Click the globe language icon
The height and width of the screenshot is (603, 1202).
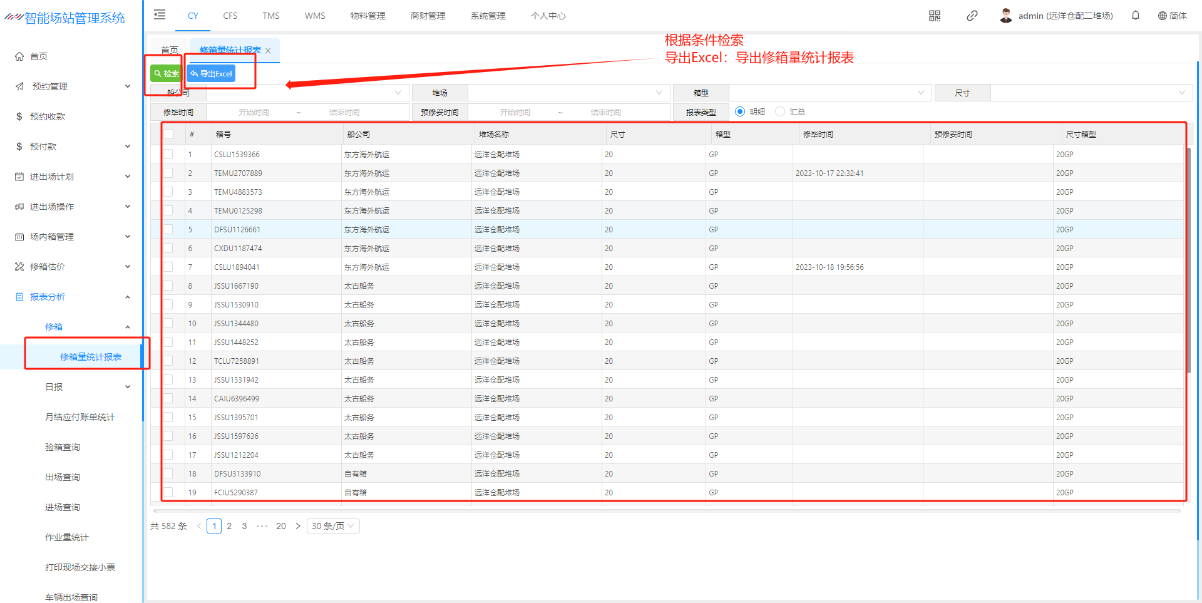click(x=1163, y=16)
